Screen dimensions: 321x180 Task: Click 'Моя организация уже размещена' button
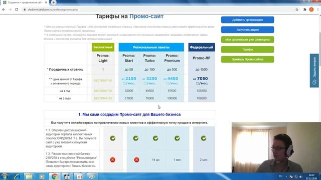(x=247, y=39)
